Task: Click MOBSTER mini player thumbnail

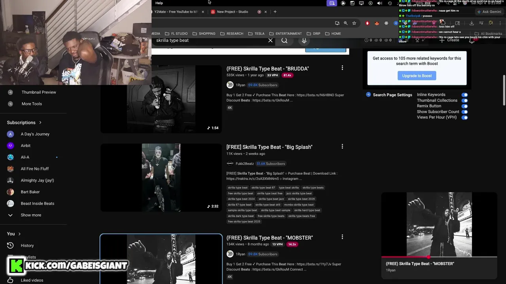Action: tap(439, 224)
